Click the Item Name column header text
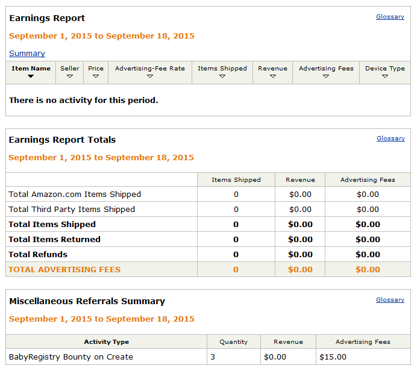Screen dimensions: 417x374 [31, 69]
